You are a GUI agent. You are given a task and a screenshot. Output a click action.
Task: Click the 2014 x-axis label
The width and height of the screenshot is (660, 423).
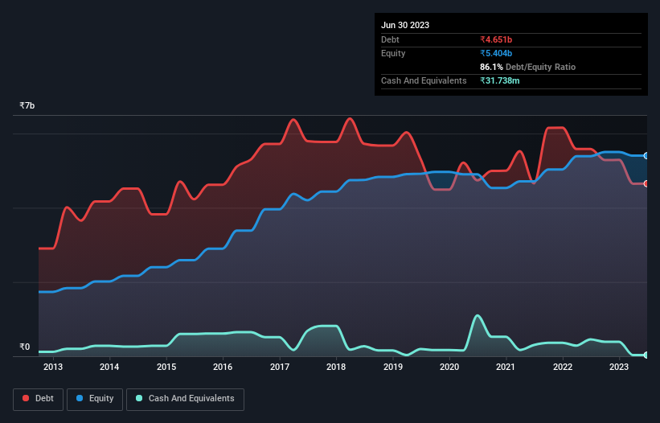click(x=109, y=367)
